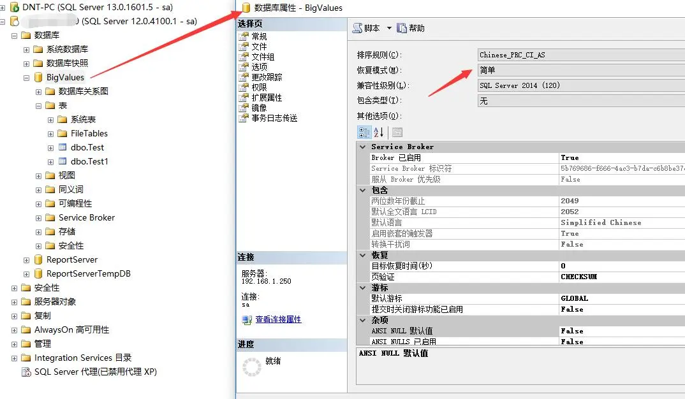Click the SQL Server Agent (代理) icon
Screen dimensions: 685x399
26,372
